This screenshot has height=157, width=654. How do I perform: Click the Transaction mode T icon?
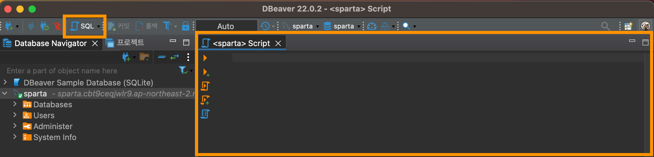point(167,26)
